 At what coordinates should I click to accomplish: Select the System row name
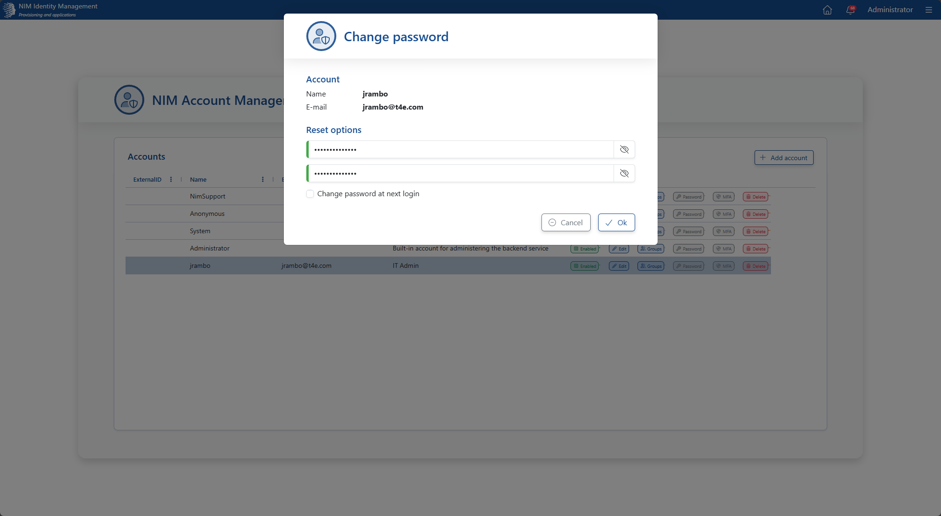click(x=200, y=231)
